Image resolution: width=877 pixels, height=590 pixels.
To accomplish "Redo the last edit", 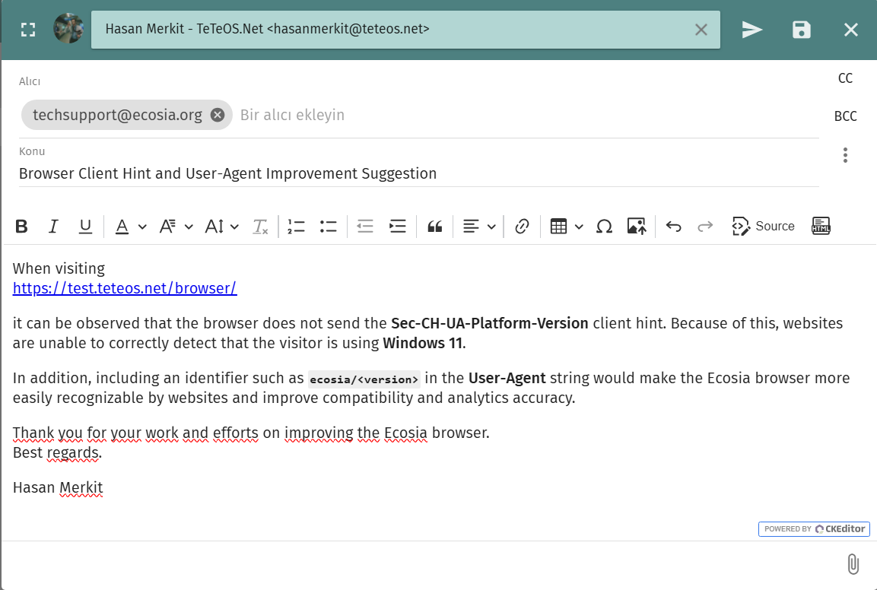I will click(705, 227).
